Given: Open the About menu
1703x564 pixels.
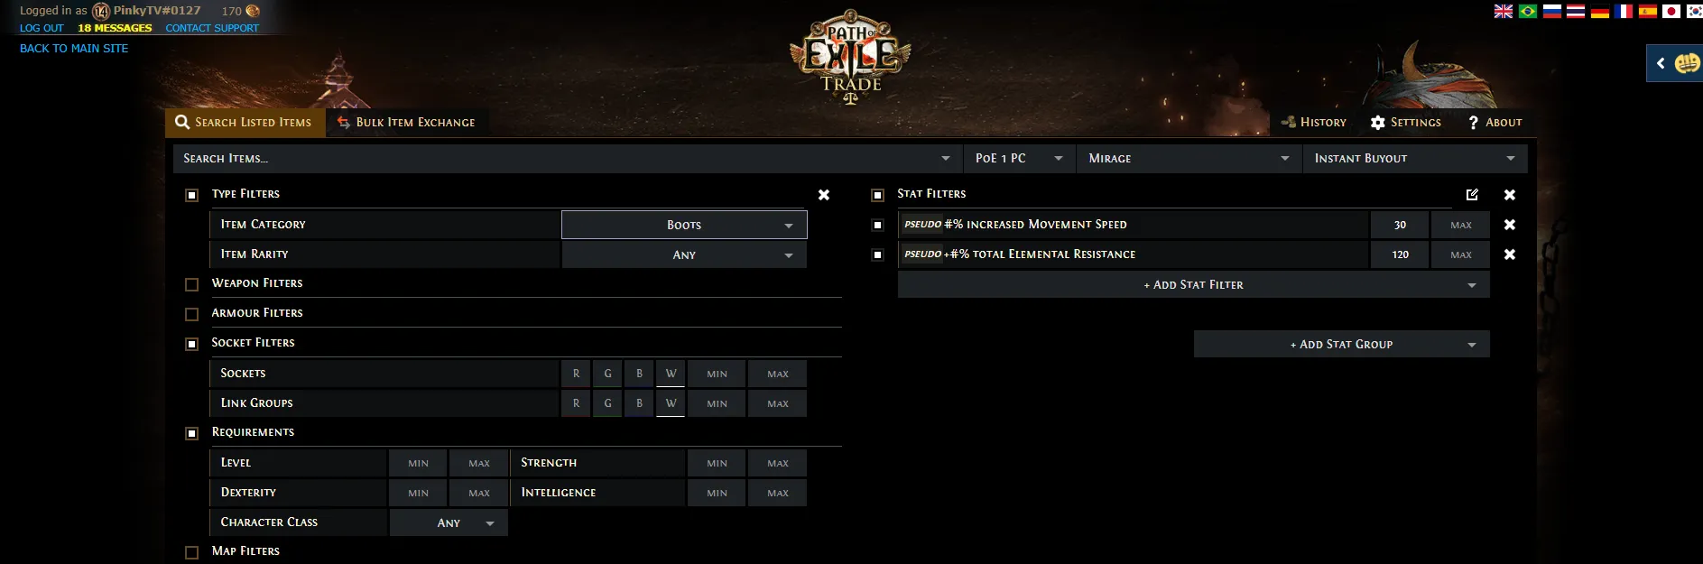Looking at the screenshot, I should (x=1495, y=122).
